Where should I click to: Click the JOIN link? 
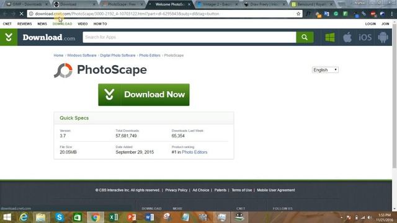[385, 24]
